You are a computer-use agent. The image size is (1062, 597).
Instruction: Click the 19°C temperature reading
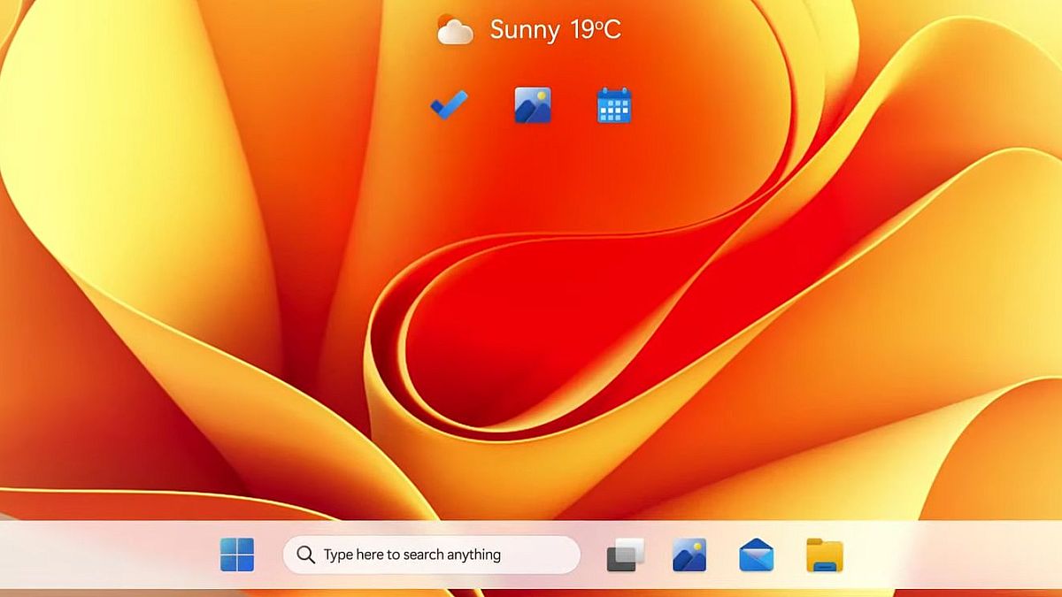point(596,30)
